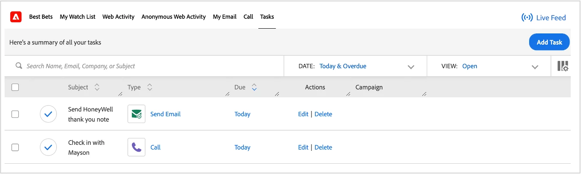Screen dimensions: 581x174
Task: Switch to the Best Bets tab
Action: point(41,17)
